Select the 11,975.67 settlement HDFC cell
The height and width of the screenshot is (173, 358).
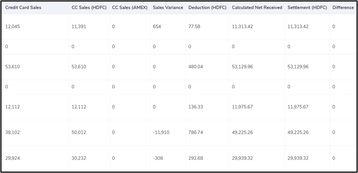click(x=298, y=107)
